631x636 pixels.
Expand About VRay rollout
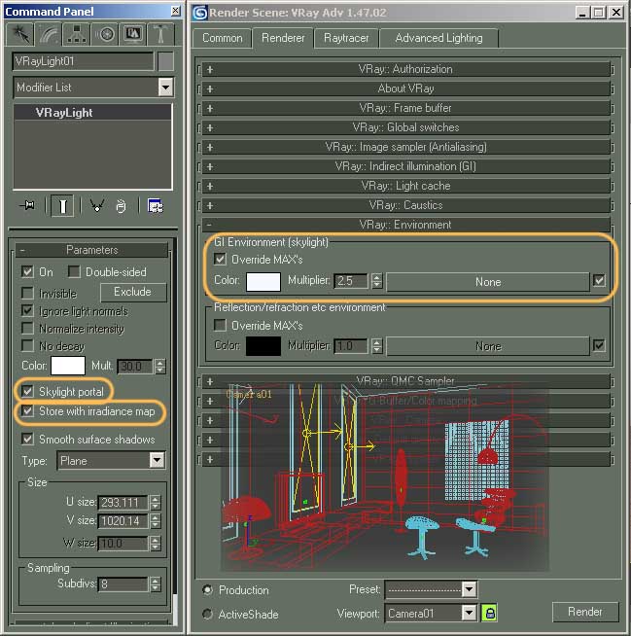point(405,88)
